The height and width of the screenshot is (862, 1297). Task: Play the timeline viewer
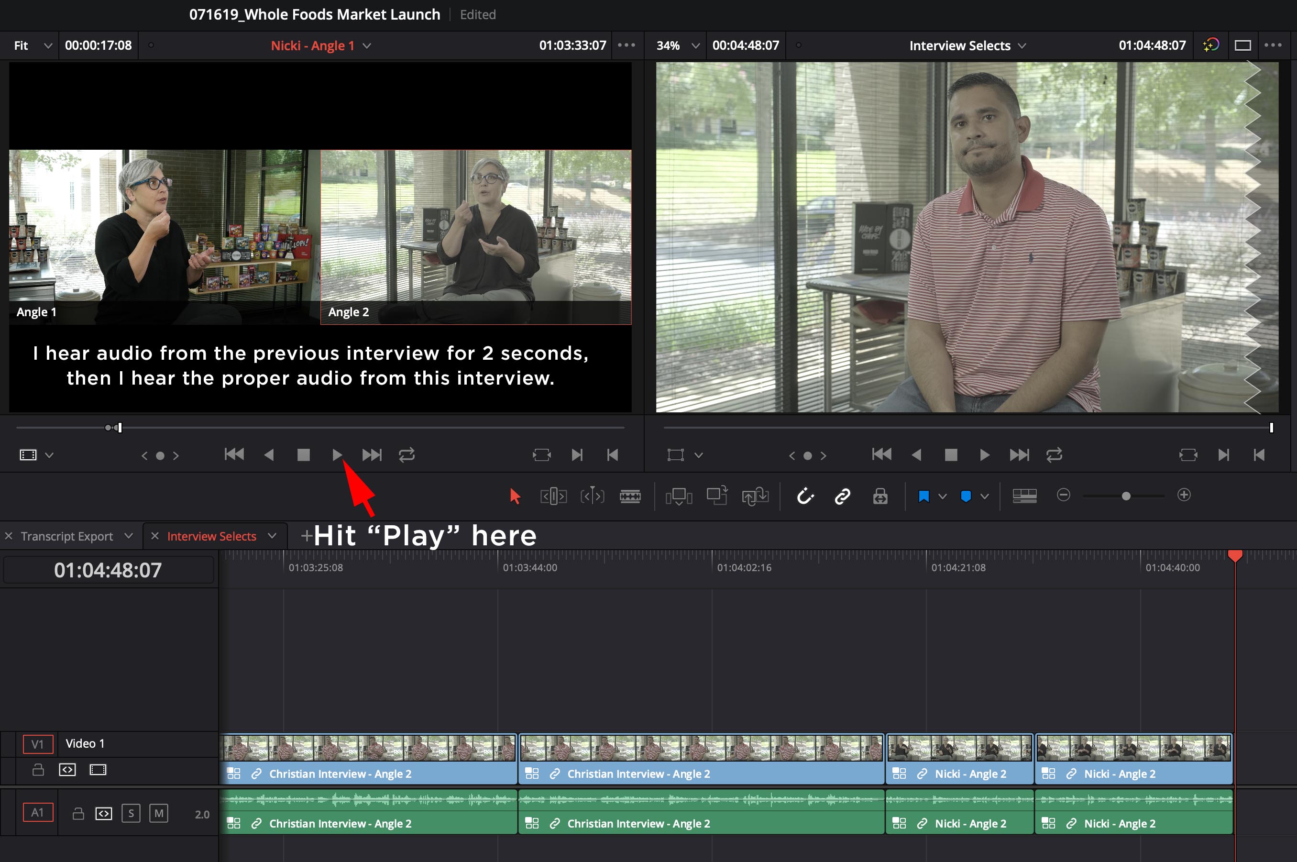[x=985, y=454]
